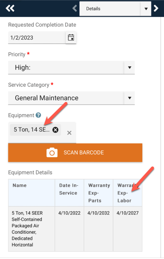Screen dimensions: 164x259
Task: Click the double left chevron back icon
Action: [x=10, y=8]
